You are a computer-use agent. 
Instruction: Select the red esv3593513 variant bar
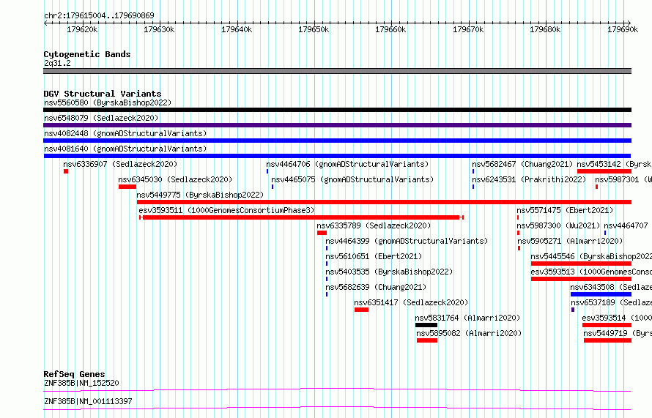pos(582,279)
